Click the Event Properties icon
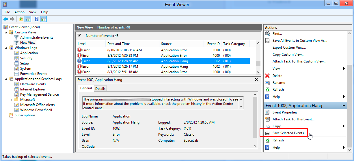354x161 pixels. coord(267,112)
